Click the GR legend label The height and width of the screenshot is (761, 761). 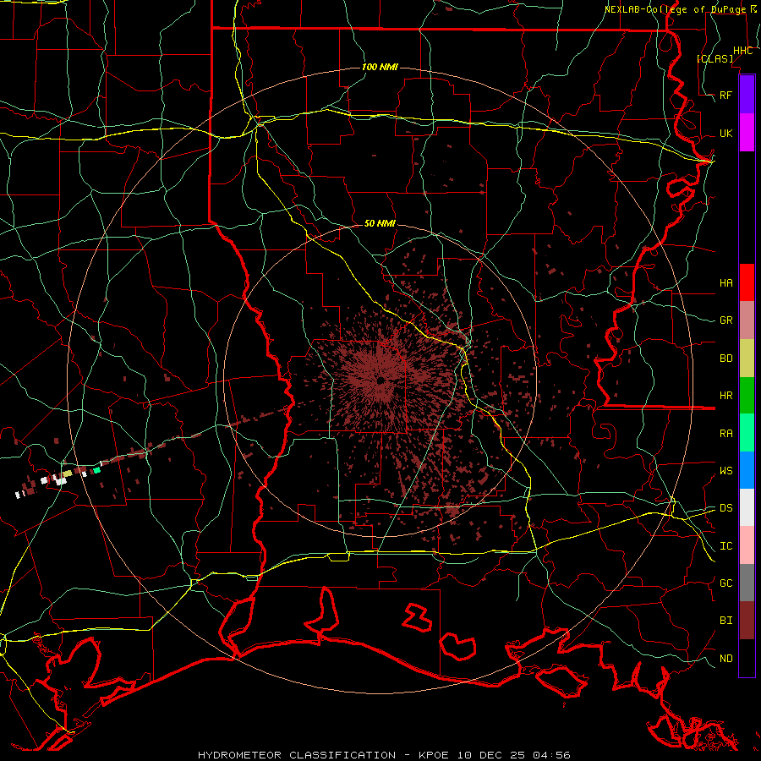point(726,320)
